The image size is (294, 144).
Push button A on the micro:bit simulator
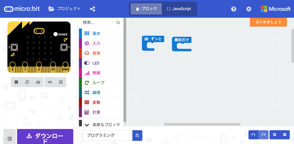point(14,47)
